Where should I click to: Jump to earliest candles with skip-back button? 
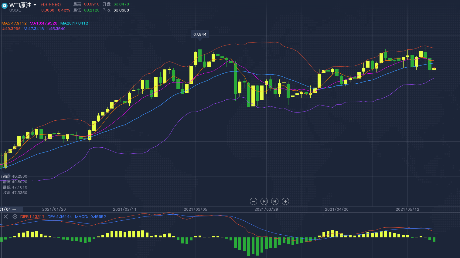(264, 201)
